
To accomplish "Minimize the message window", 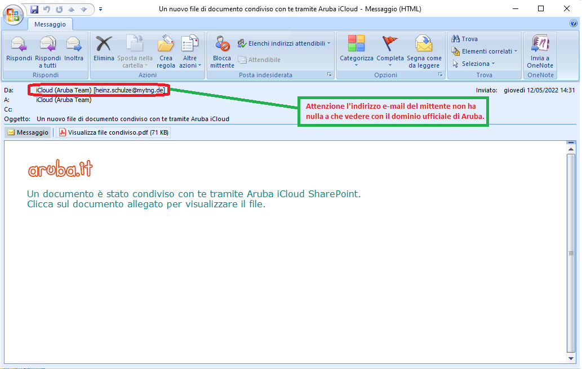I will 515,8.
